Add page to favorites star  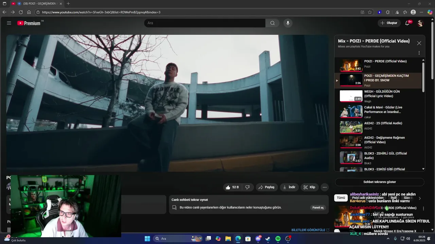coord(370,12)
